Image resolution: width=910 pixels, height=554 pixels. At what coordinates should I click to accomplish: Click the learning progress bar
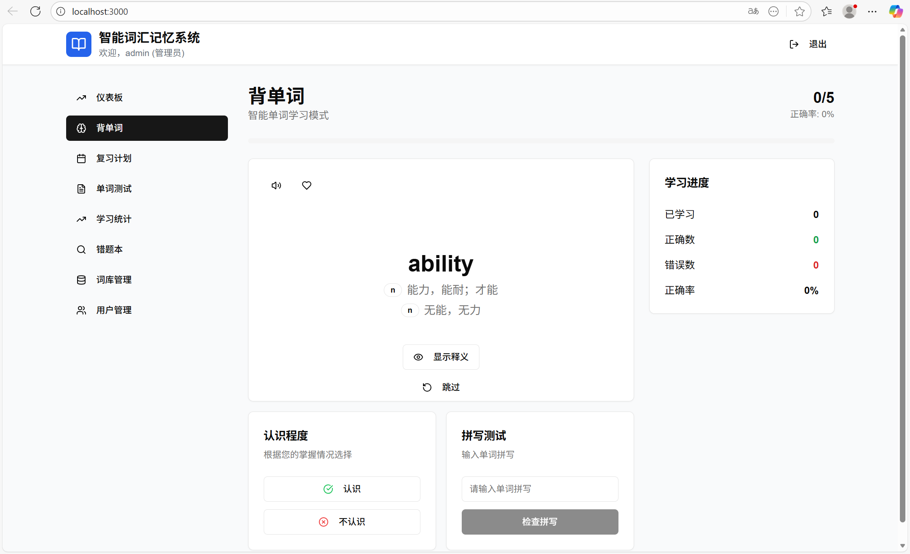(x=541, y=140)
